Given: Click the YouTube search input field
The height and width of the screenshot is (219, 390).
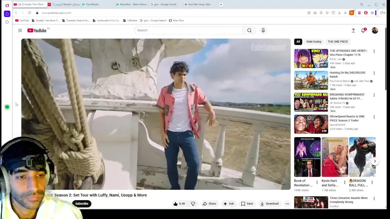Looking at the screenshot, I should [189, 30].
